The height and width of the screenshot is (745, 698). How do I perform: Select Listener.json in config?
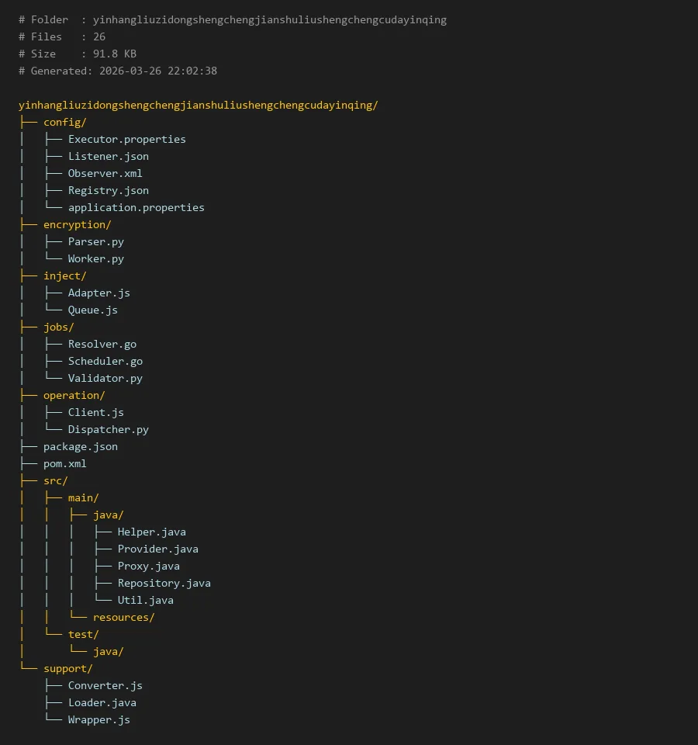(108, 156)
